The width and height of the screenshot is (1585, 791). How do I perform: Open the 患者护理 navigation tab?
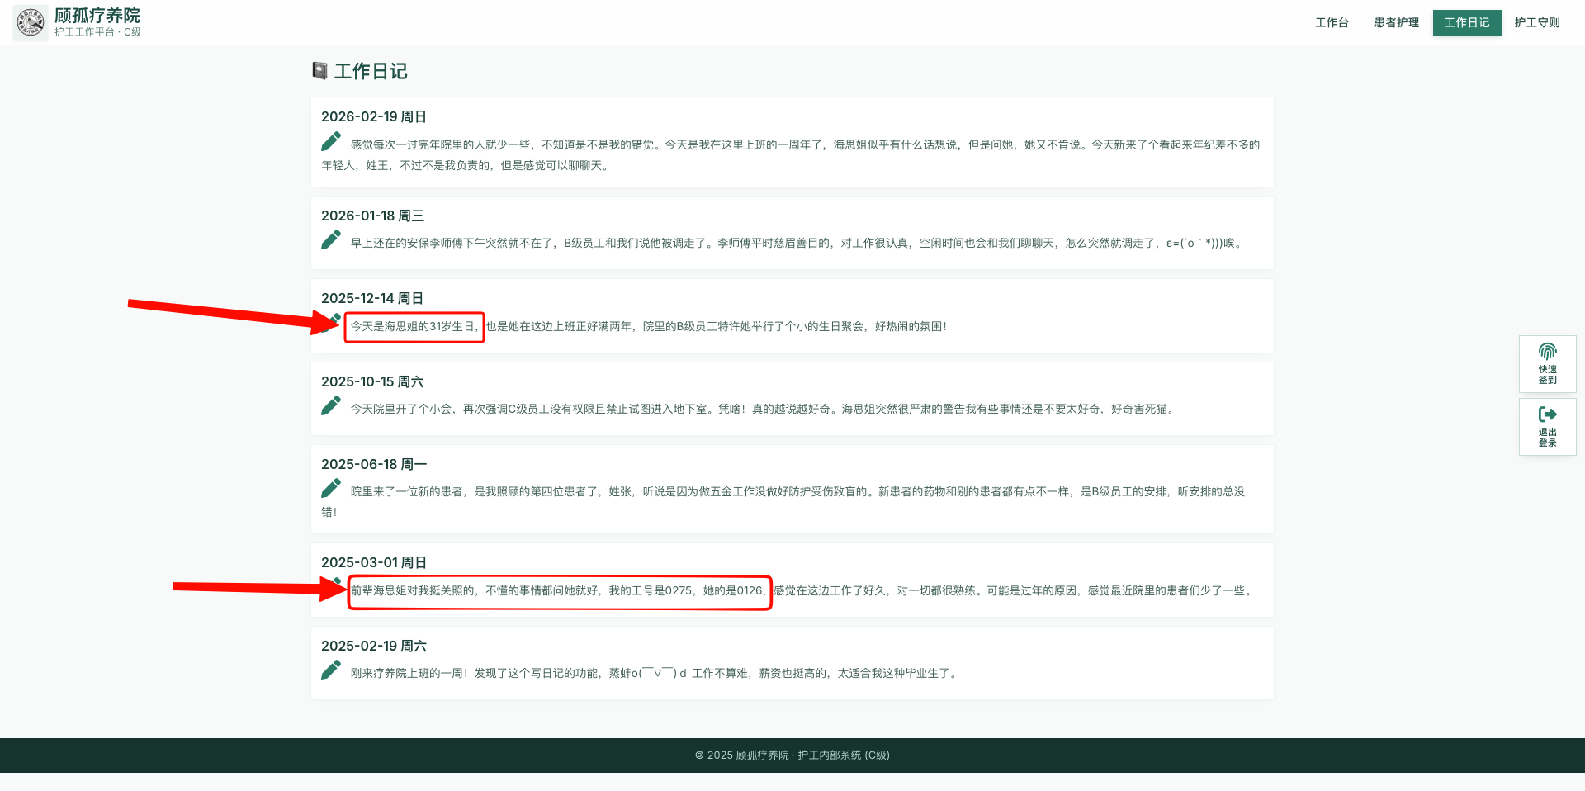[1396, 22]
